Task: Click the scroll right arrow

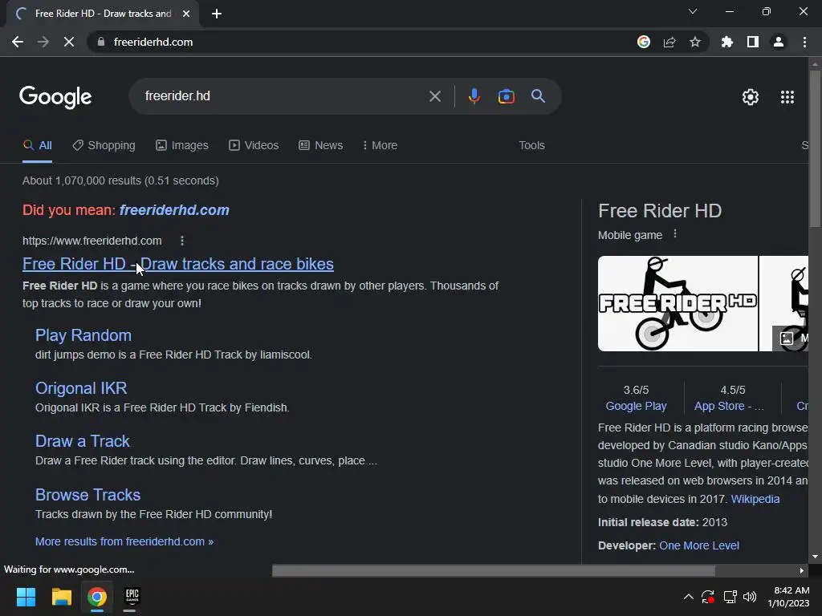Action: click(x=802, y=570)
